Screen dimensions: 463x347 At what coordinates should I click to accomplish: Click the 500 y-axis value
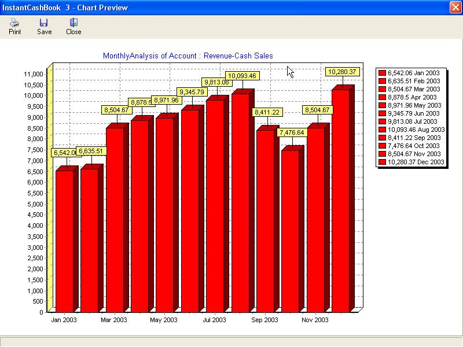38,301
